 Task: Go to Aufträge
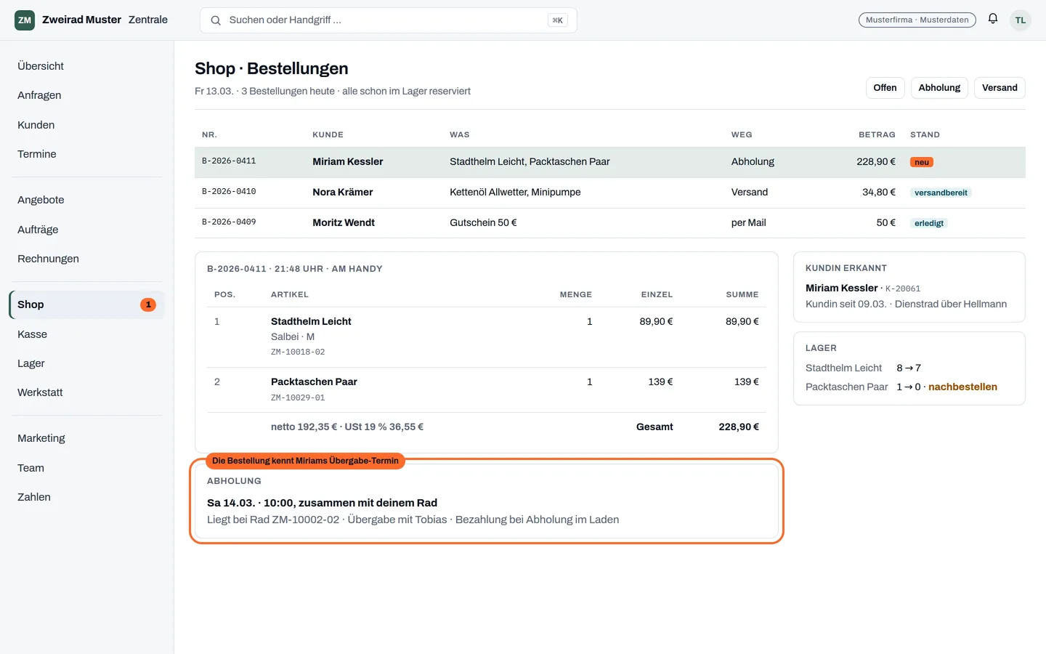pos(87,230)
